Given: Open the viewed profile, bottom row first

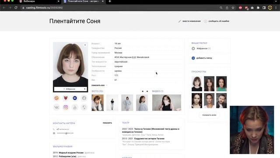Looking at the screenshot, I should point(197,101).
